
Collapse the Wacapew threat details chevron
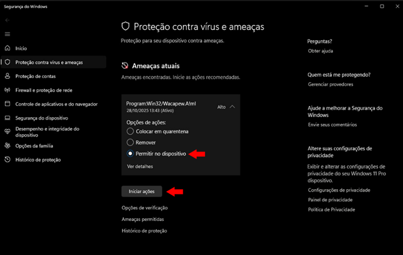click(232, 107)
